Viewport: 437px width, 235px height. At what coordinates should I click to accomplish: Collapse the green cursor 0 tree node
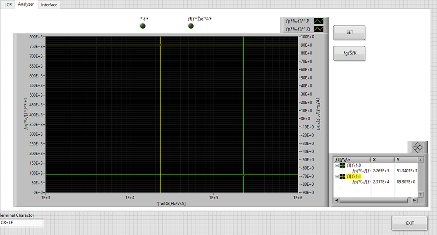pos(337,165)
